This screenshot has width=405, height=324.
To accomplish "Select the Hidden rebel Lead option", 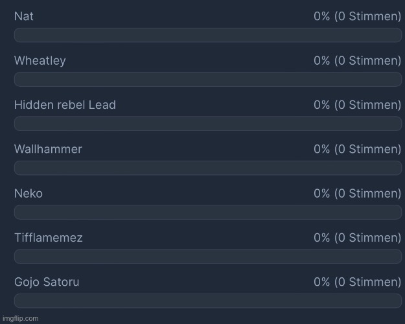I will coord(65,105).
